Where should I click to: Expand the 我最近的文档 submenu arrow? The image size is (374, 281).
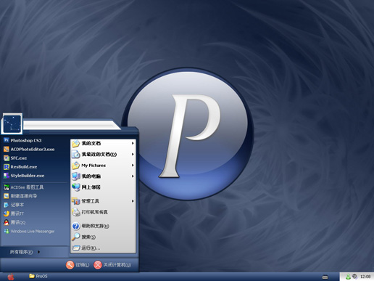[x=133, y=154]
